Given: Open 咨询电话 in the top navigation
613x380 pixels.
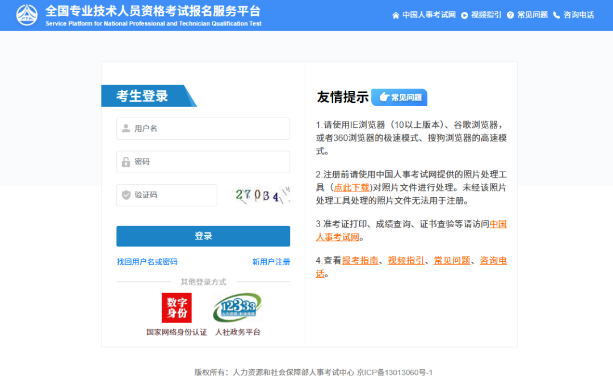Looking at the screenshot, I should [x=578, y=15].
